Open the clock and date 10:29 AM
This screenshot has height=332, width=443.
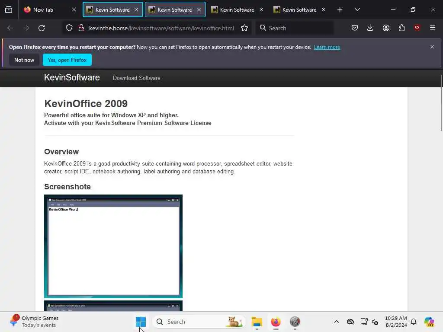point(396,322)
